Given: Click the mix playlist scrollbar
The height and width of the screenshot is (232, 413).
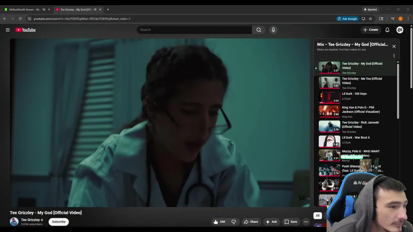Looking at the screenshot, I should tap(398, 91).
